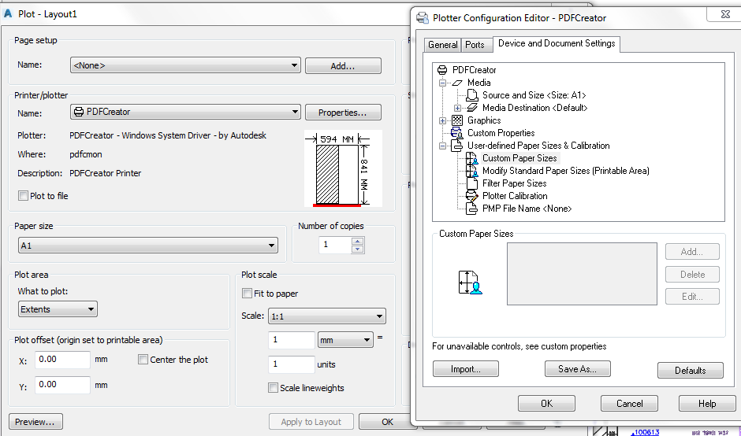This screenshot has height=436, width=741.
Task: Click the User-defined Paper Sizes & Calibration icon
Action: 457,146
